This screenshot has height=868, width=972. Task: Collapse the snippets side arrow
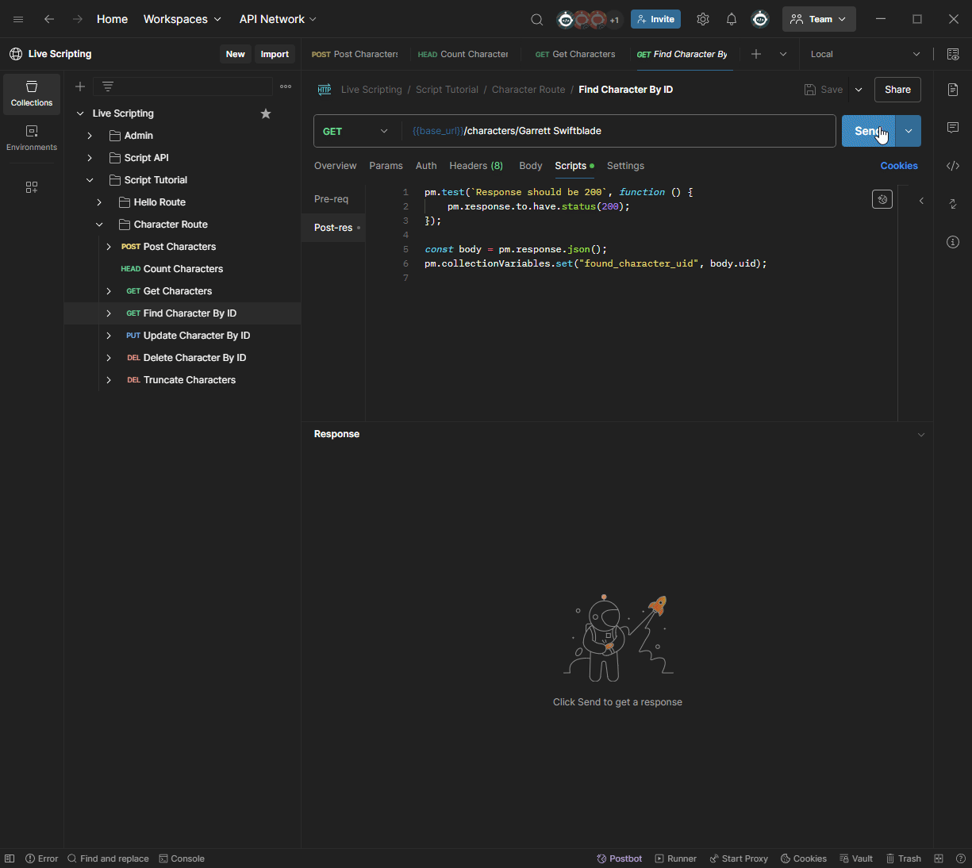[921, 201]
